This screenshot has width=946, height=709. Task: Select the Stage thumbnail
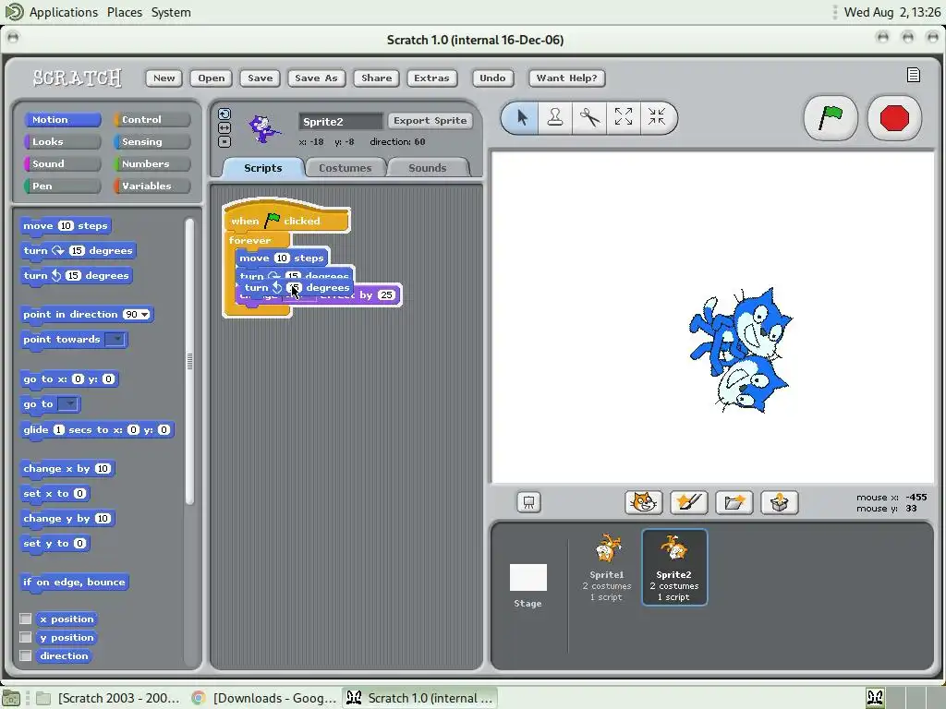pyautogui.click(x=528, y=584)
